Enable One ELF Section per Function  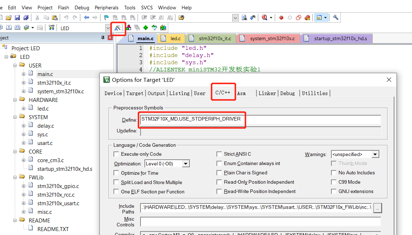(x=116, y=191)
